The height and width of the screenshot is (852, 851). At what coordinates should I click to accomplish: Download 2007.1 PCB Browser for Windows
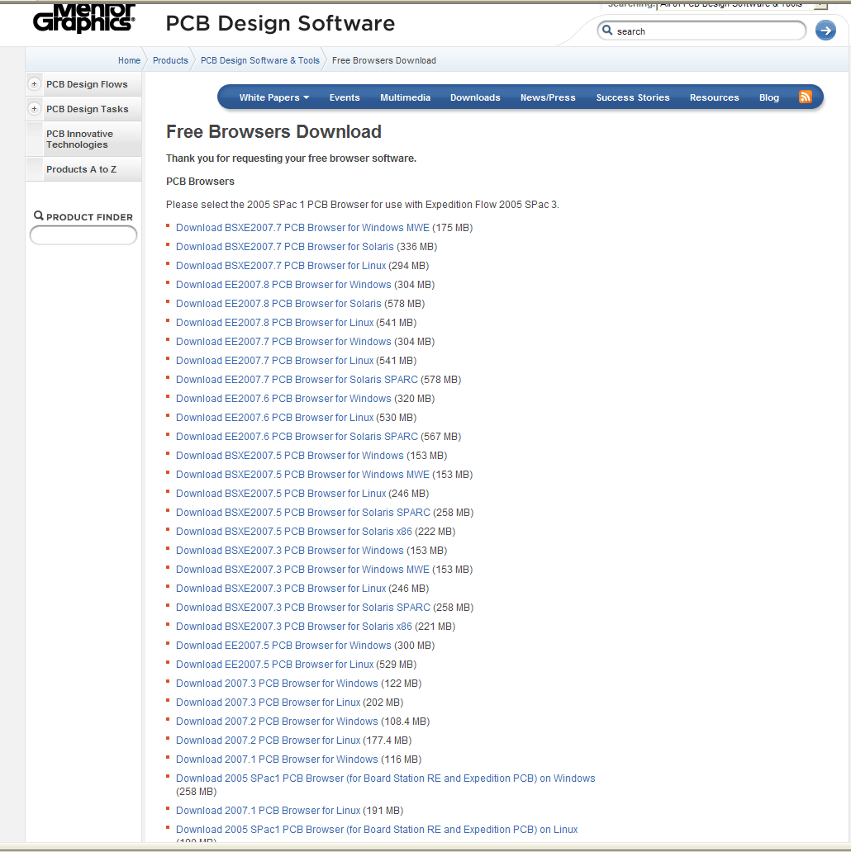click(x=277, y=760)
